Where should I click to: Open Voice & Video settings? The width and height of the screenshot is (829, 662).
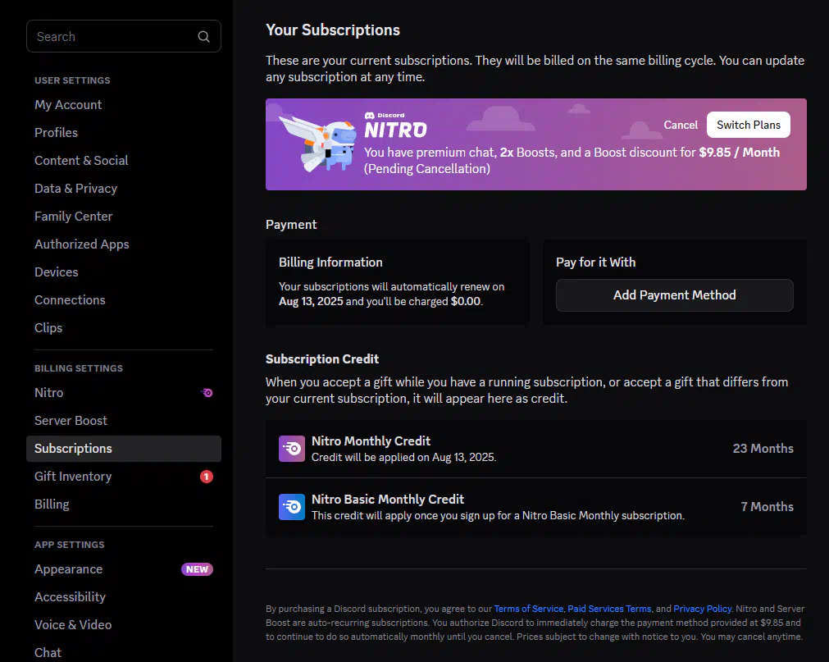[124, 625]
